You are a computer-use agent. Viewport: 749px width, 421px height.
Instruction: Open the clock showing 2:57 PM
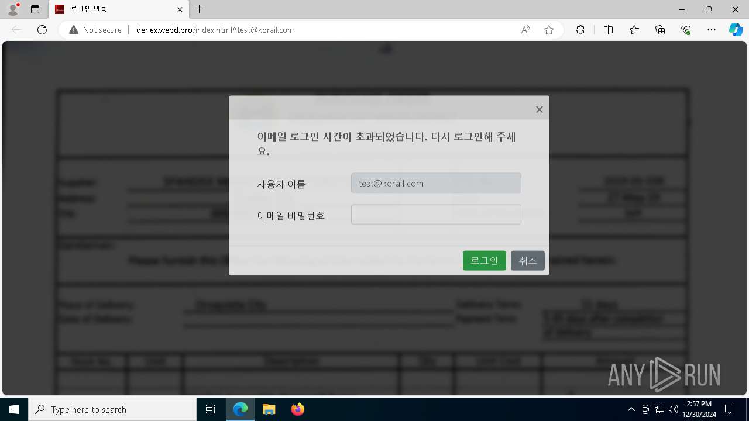[700, 409]
